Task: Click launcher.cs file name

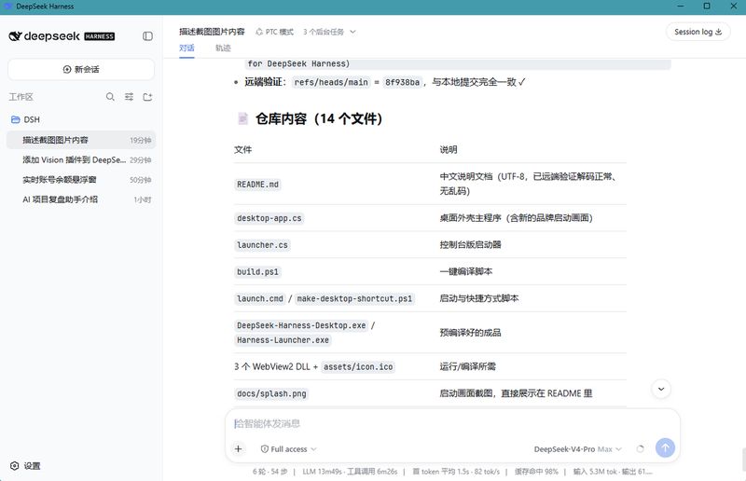Action: (262, 245)
